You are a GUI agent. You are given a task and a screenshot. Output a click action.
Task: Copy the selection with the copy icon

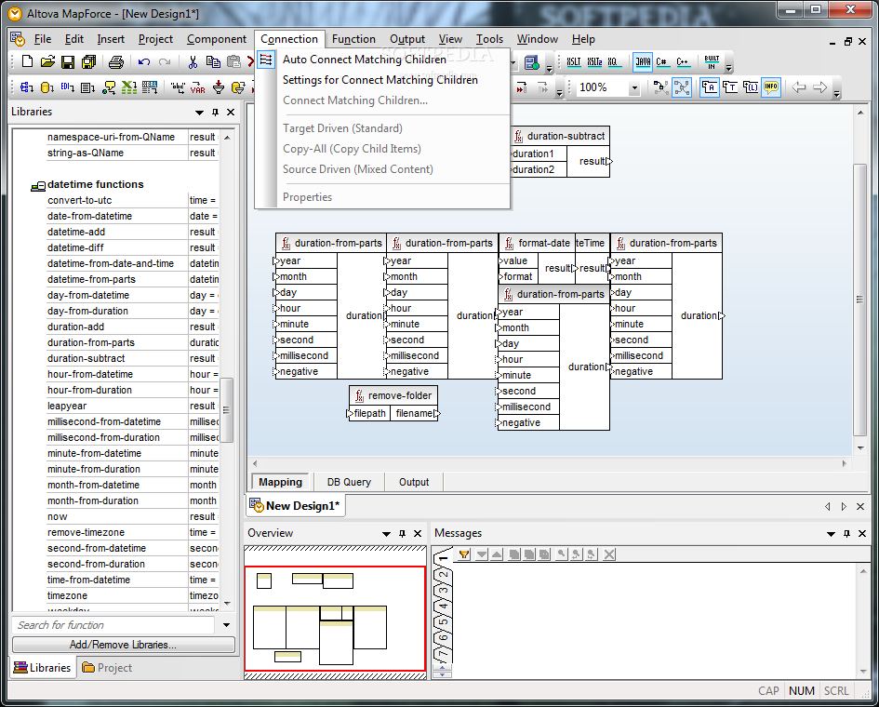click(x=213, y=61)
